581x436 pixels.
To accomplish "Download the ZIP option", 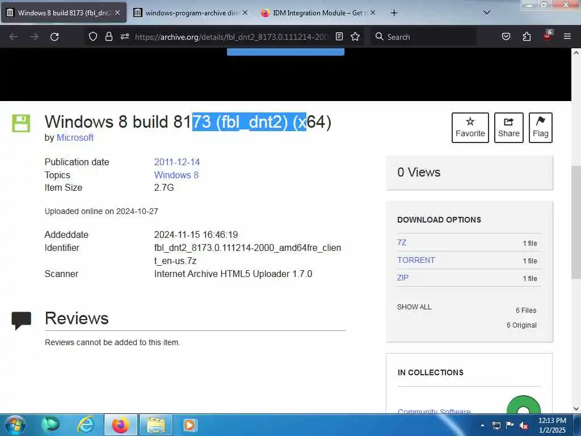I will 403,278.
